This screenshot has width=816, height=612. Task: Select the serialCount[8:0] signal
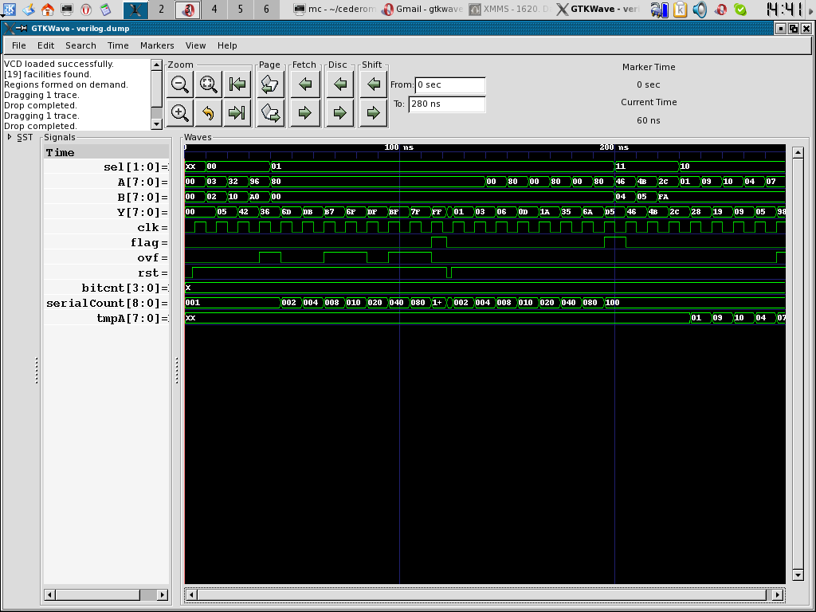107,303
